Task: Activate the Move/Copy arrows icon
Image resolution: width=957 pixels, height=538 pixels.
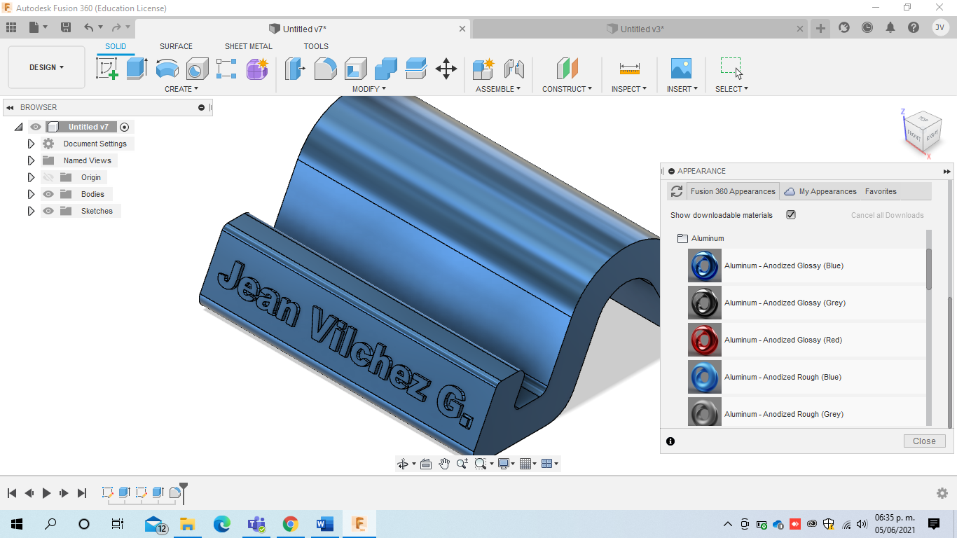Action: coord(446,69)
